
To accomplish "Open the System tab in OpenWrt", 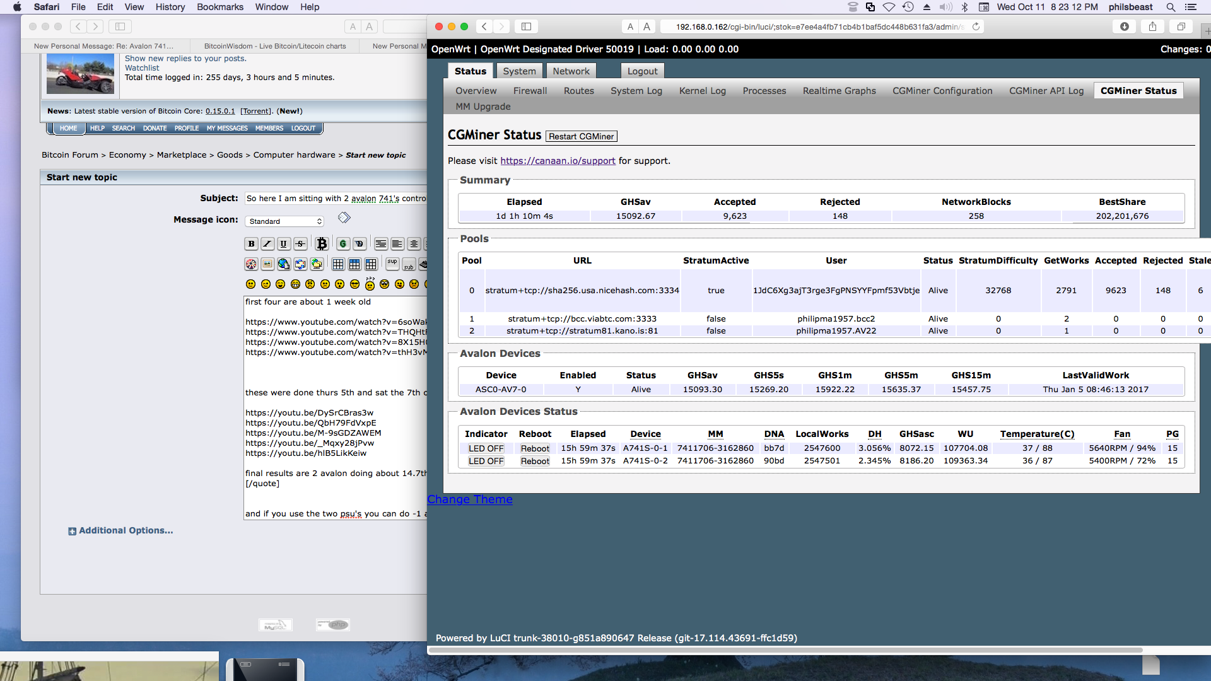I will coord(519,71).
